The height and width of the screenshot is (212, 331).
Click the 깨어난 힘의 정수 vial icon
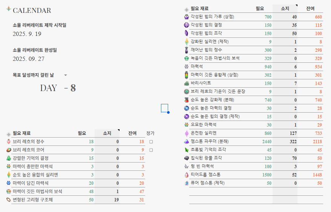[x=186, y=50]
